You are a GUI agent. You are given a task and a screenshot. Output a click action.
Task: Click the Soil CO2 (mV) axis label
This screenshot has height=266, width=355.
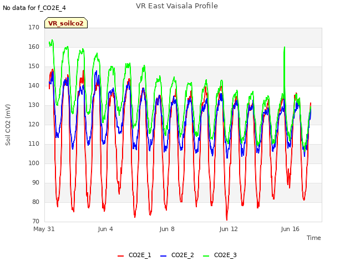8,125
